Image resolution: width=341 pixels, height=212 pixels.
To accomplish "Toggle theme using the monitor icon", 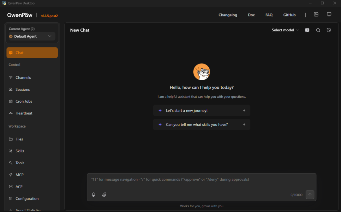I will pos(329,14).
